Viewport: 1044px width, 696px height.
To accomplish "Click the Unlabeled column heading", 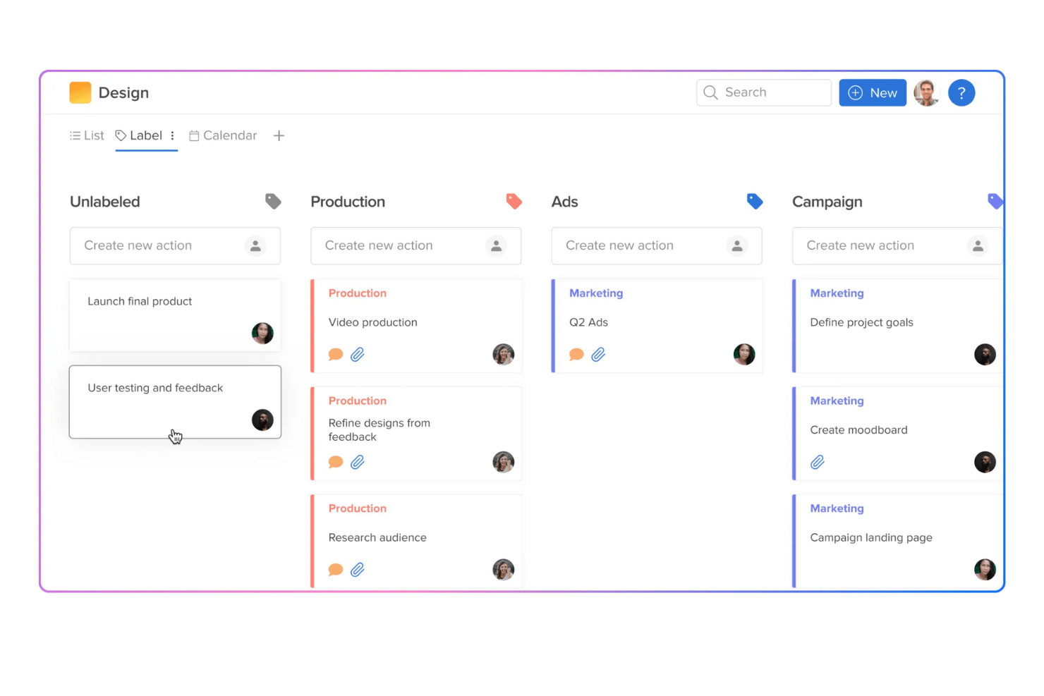I will click(105, 202).
